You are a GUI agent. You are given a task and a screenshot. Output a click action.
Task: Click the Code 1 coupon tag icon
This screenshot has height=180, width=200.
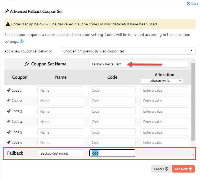pos(9,90)
